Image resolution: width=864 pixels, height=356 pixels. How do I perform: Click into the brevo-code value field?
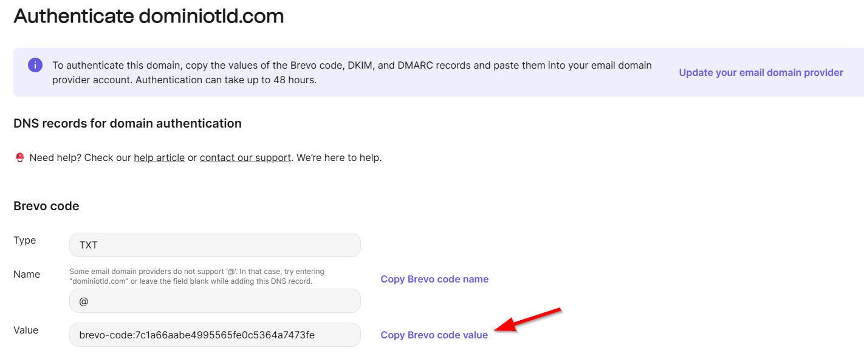coord(215,335)
